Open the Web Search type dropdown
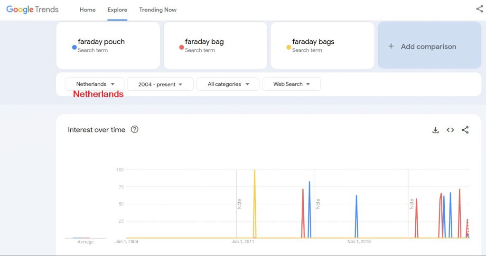 click(x=291, y=84)
